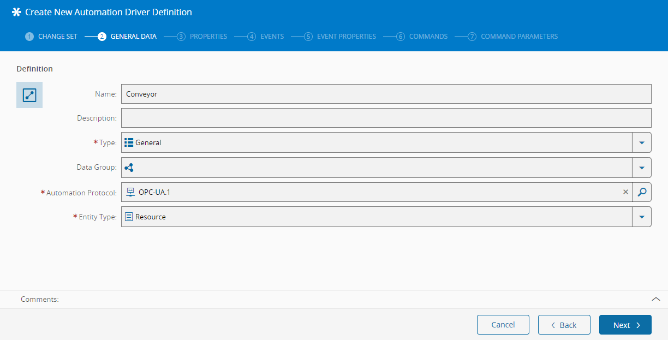This screenshot has width=668, height=340.
Task: Click into the Description text field
Action: click(x=386, y=118)
